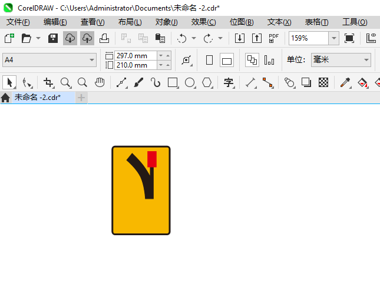Create a new document
Screen dimensions: 380x284
[x=9, y=38]
